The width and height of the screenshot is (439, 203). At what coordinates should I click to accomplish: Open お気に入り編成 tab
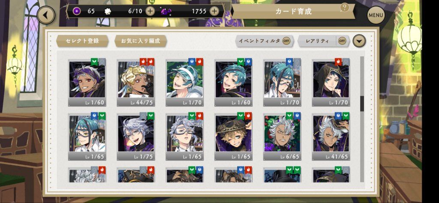(141, 41)
